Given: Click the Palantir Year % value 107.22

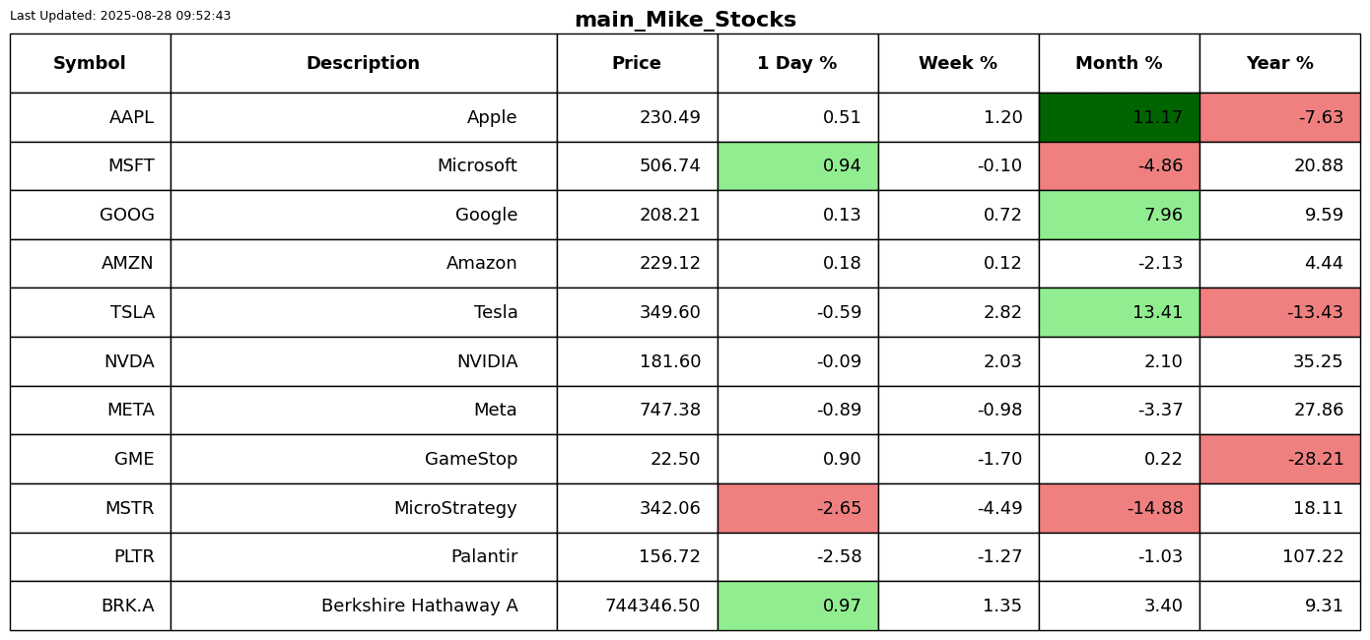Looking at the screenshot, I should [x=1313, y=556].
